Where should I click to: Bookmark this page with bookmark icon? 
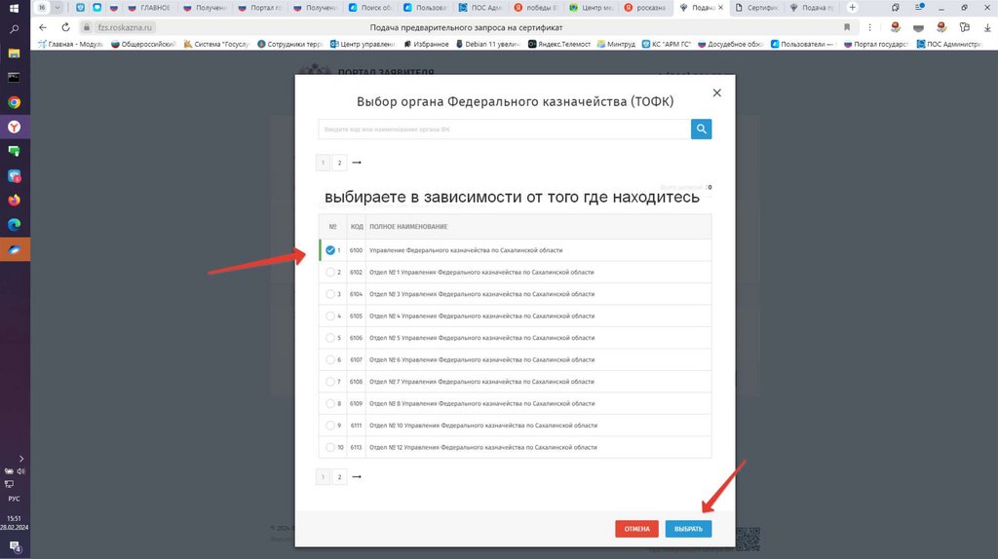(847, 27)
